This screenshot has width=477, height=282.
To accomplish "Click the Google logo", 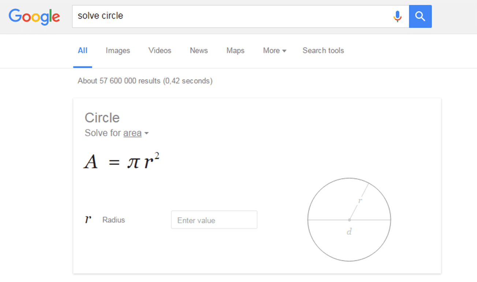I will [x=34, y=16].
